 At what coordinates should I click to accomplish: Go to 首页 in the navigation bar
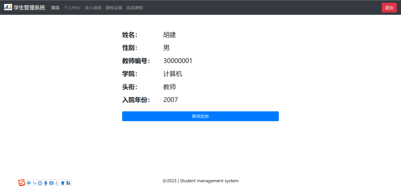55,8
